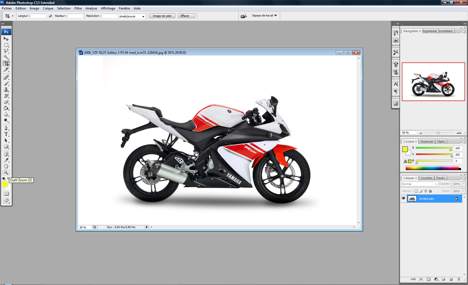Click the yellow foreground color in toolbox
Screen dimensions: 468x285
(5, 184)
